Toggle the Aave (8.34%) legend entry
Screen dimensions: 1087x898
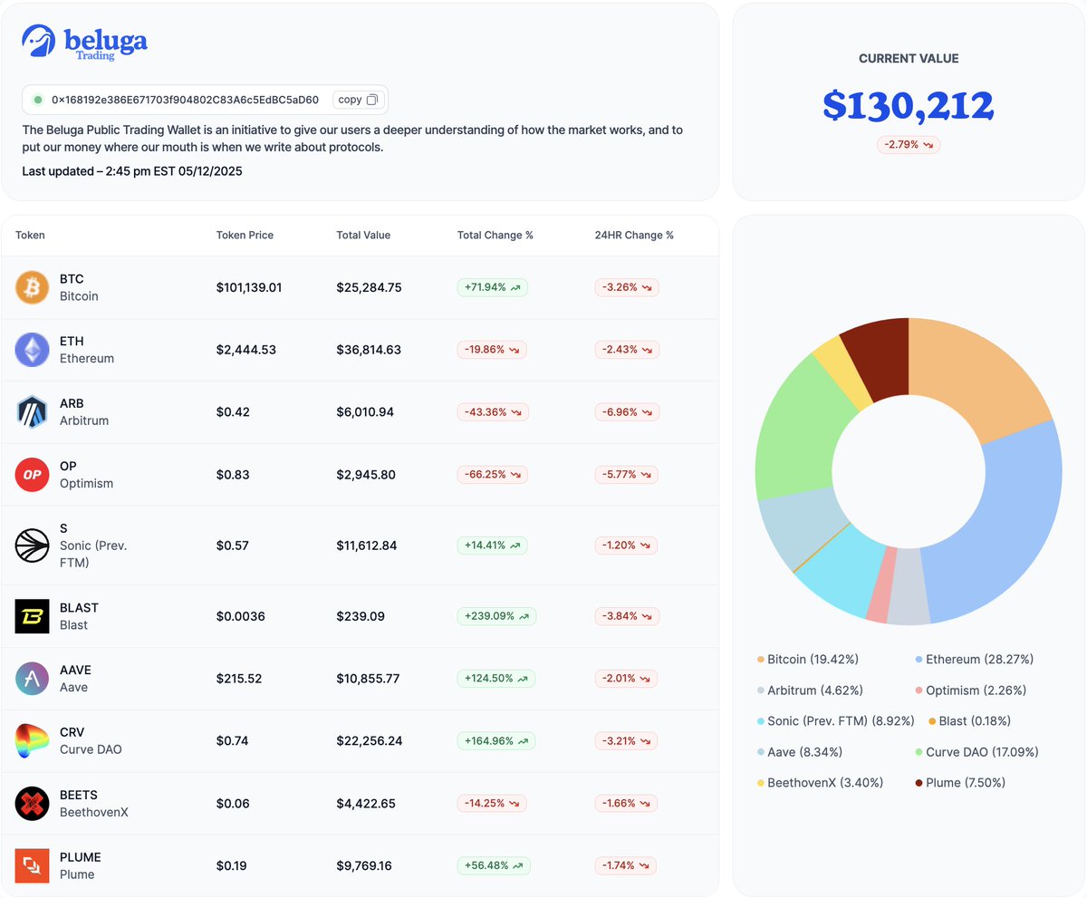click(x=800, y=752)
